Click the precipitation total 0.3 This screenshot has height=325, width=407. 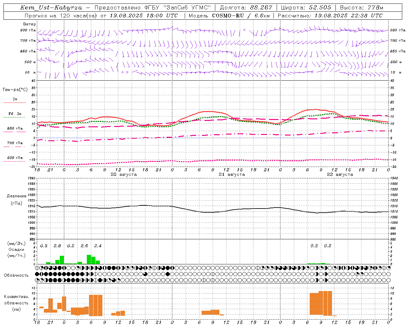(44, 246)
